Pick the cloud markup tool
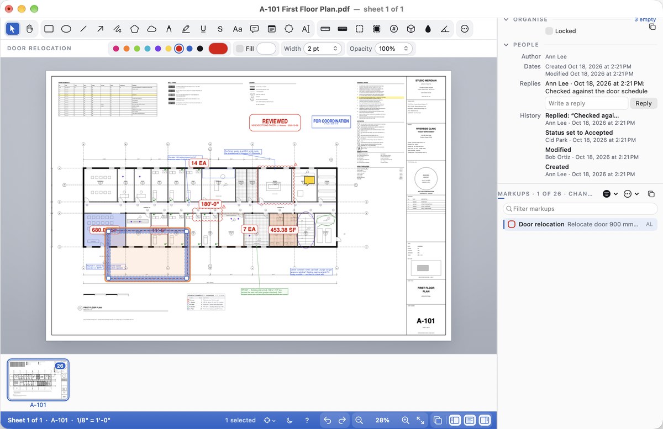The image size is (663, 429). pyautogui.click(x=151, y=29)
